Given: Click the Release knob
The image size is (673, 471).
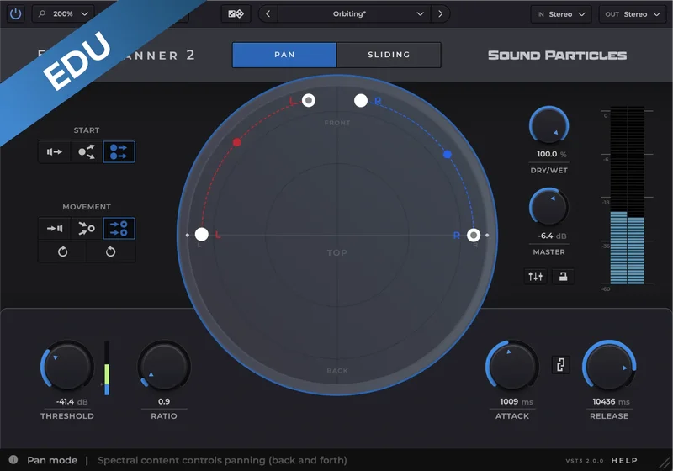Looking at the screenshot, I should pos(609,367).
